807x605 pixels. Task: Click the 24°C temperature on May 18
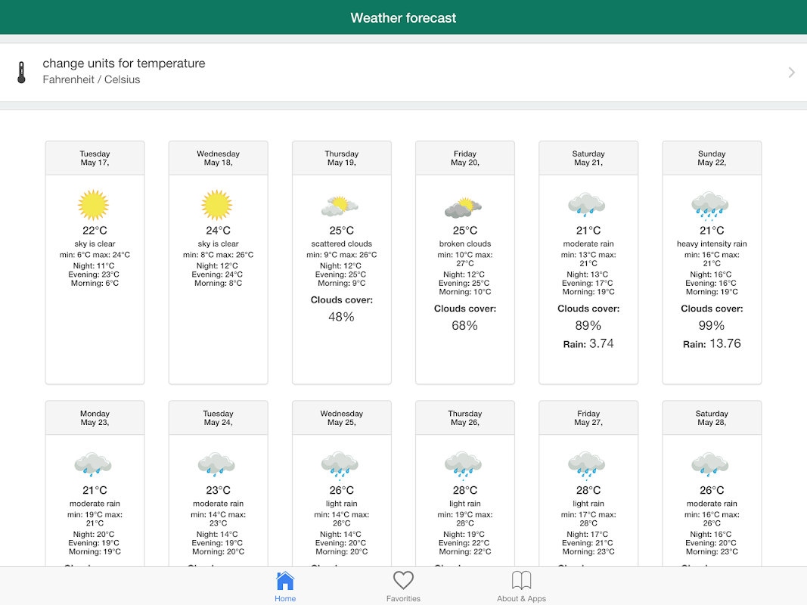tap(219, 231)
